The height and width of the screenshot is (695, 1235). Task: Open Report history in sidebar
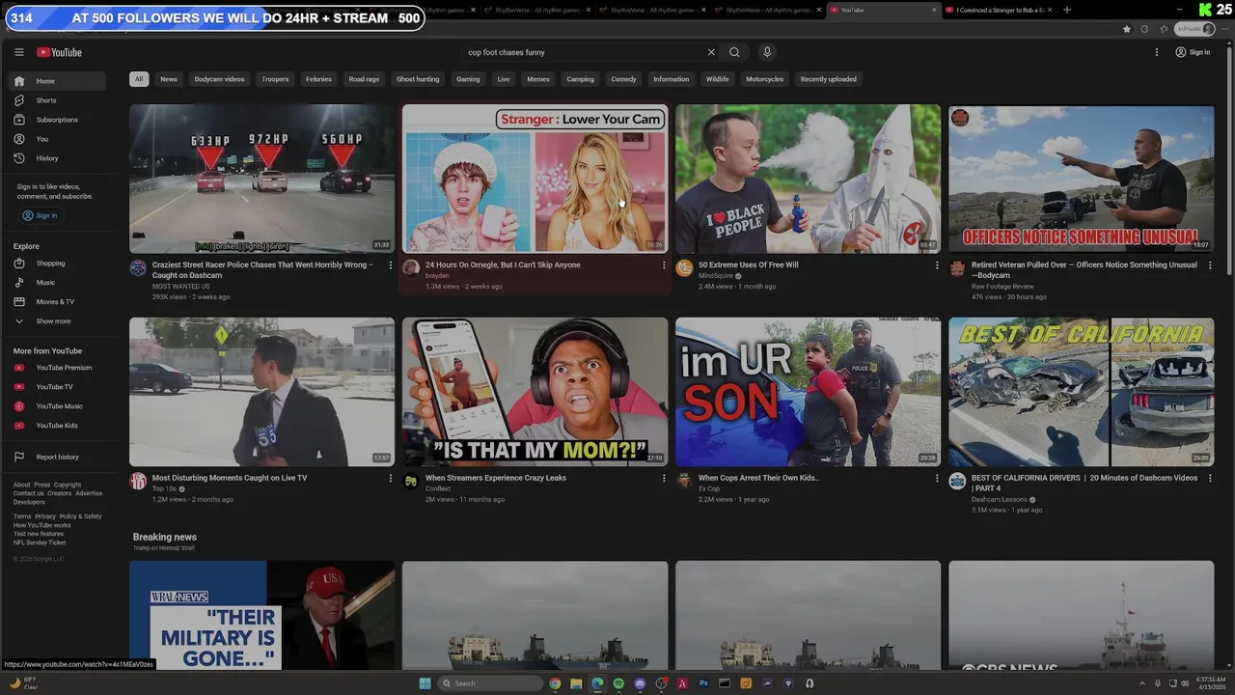pos(56,457)
